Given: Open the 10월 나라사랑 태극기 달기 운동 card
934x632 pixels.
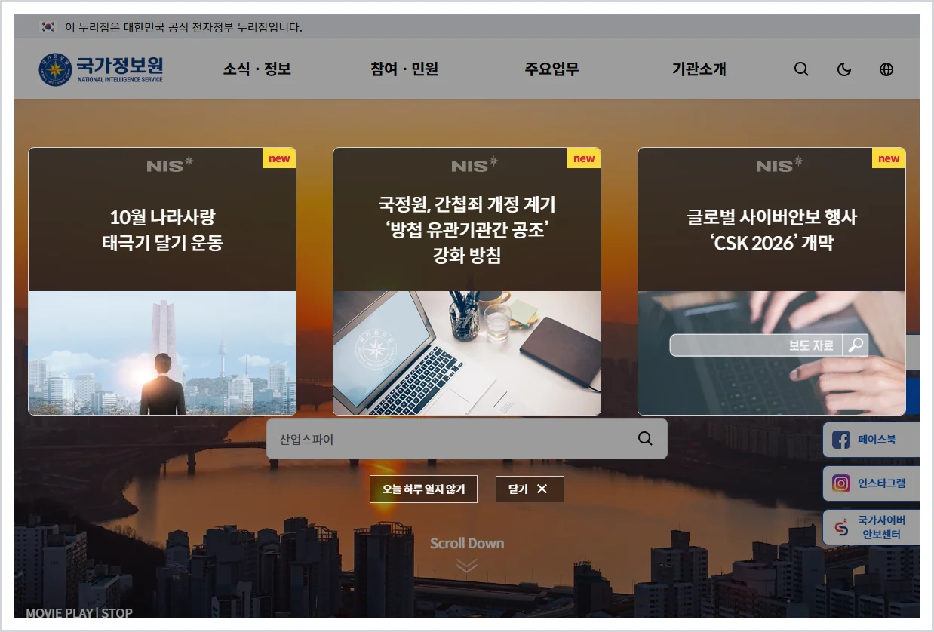Looking at the screenshot, I should pos(162,281).
